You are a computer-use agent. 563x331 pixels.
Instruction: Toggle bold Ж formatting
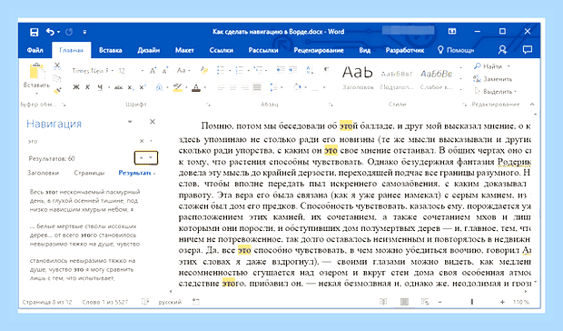tap(76, 87)
